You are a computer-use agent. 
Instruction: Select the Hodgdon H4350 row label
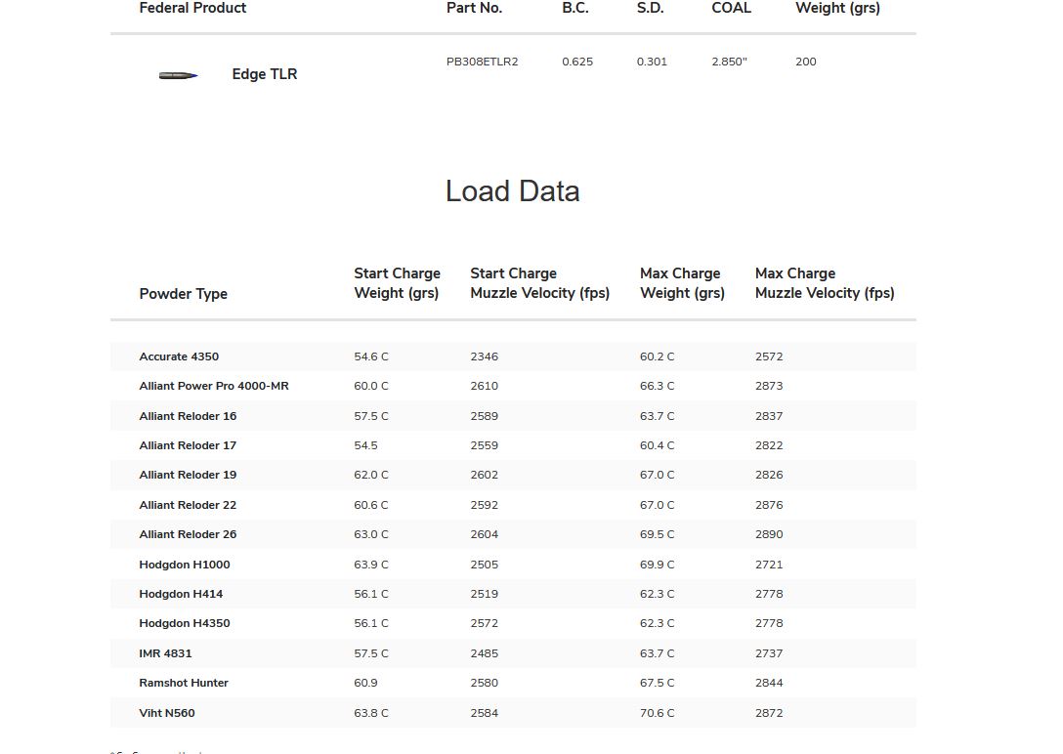(x=185, y=623)
